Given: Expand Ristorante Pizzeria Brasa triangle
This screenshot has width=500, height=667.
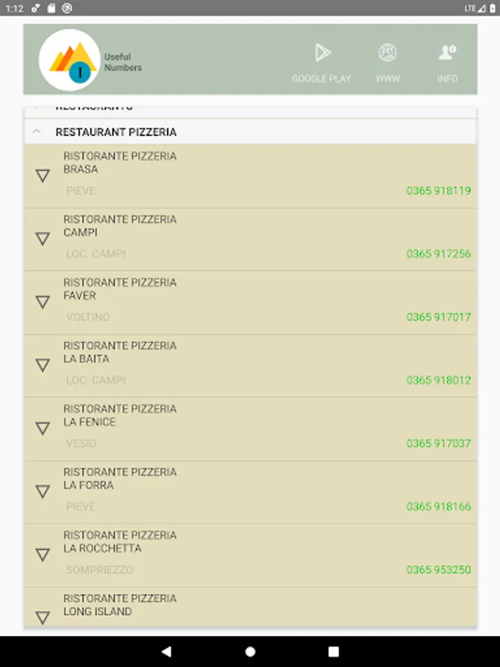Looking at the screenshot, I should coord(43,176).
